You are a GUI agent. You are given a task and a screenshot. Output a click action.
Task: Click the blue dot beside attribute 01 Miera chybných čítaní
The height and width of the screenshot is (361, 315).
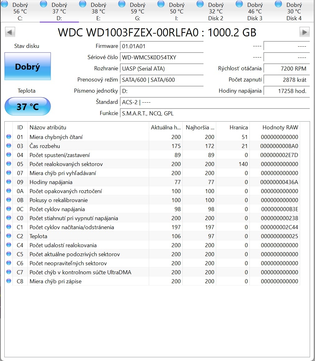pyautogui.click(x=8, y=137)
